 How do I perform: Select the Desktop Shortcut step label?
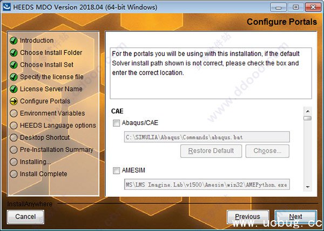[45, 137]
